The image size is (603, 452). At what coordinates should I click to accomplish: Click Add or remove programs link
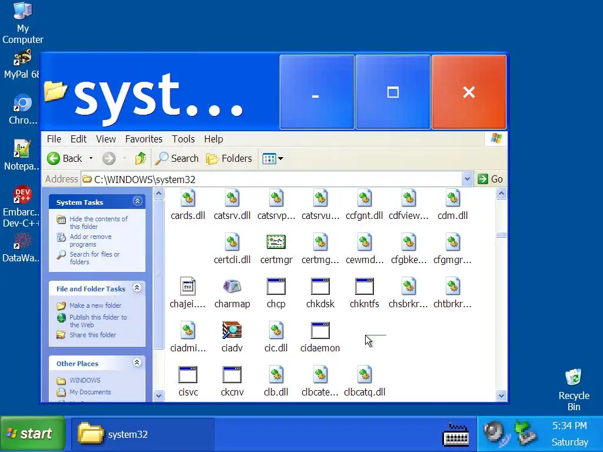[91, 241]
